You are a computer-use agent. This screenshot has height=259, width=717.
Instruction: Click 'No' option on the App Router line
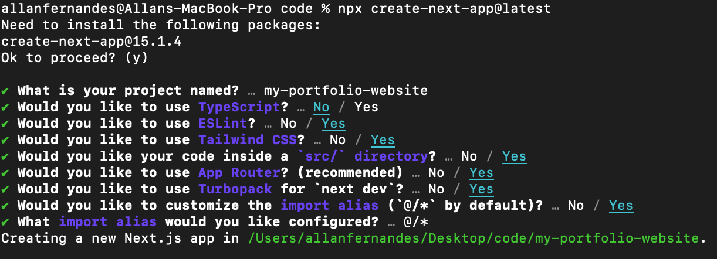point(436,173)
